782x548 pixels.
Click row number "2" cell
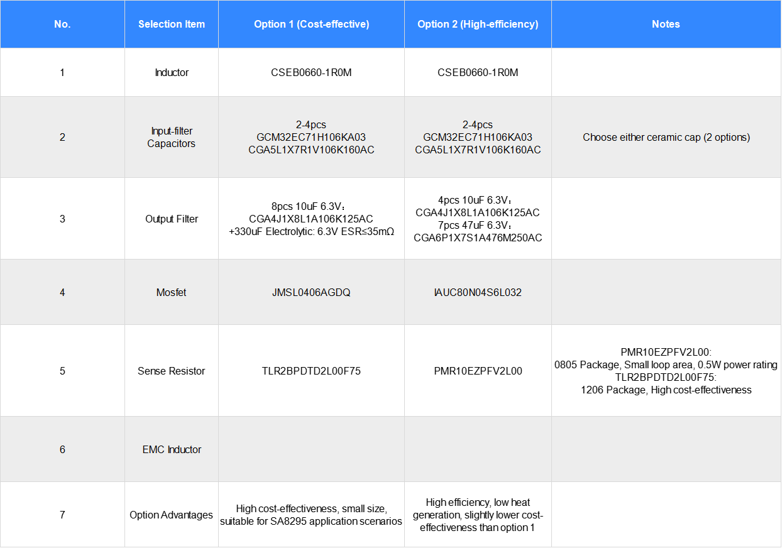(62, 137)
